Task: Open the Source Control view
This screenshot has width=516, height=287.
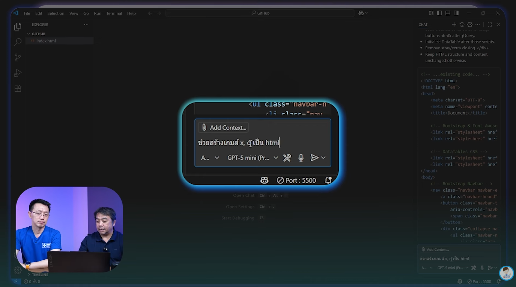Action: [x=18, y=58]
